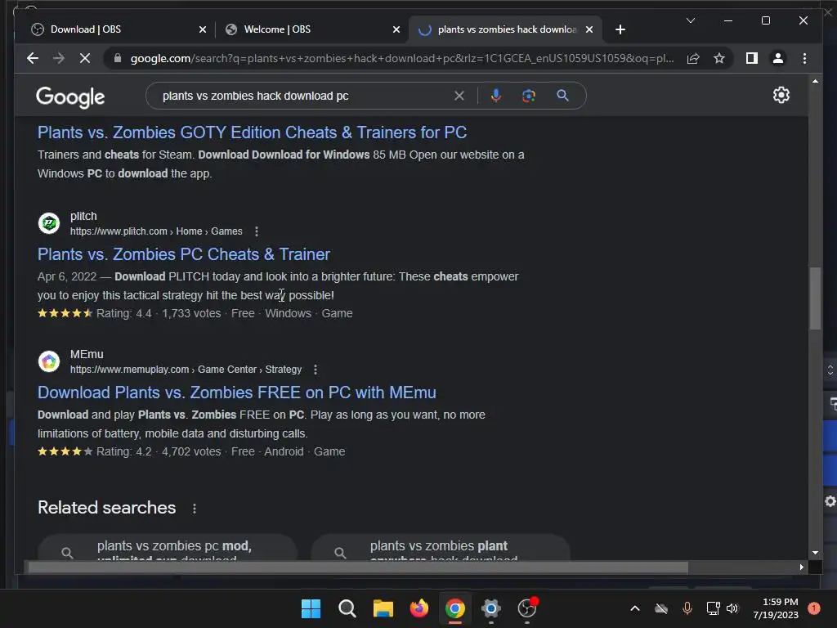Start voice search with the microphone
This screenshot has width=837, height=628.
[496, 96]
